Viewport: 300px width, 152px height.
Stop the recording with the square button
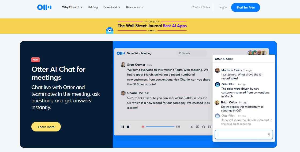(x=128, y=127)
